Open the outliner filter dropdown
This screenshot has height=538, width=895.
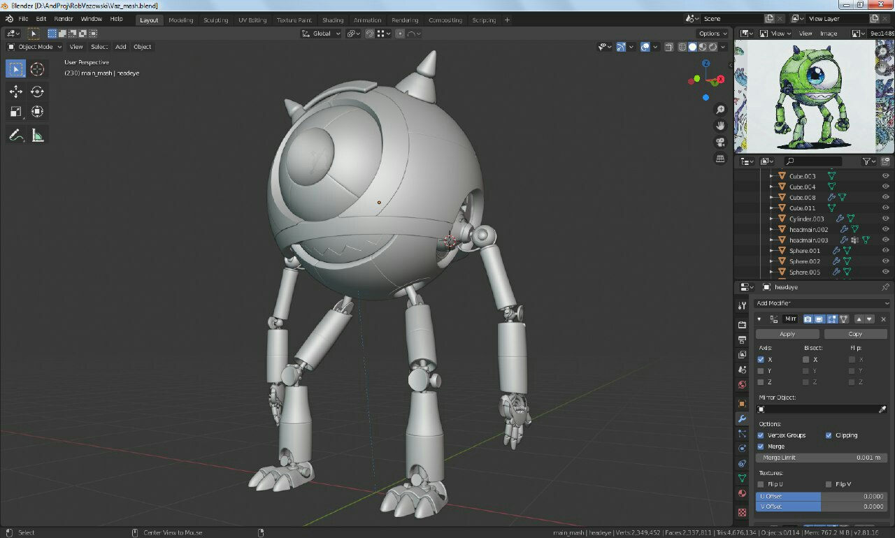[869, 161]
